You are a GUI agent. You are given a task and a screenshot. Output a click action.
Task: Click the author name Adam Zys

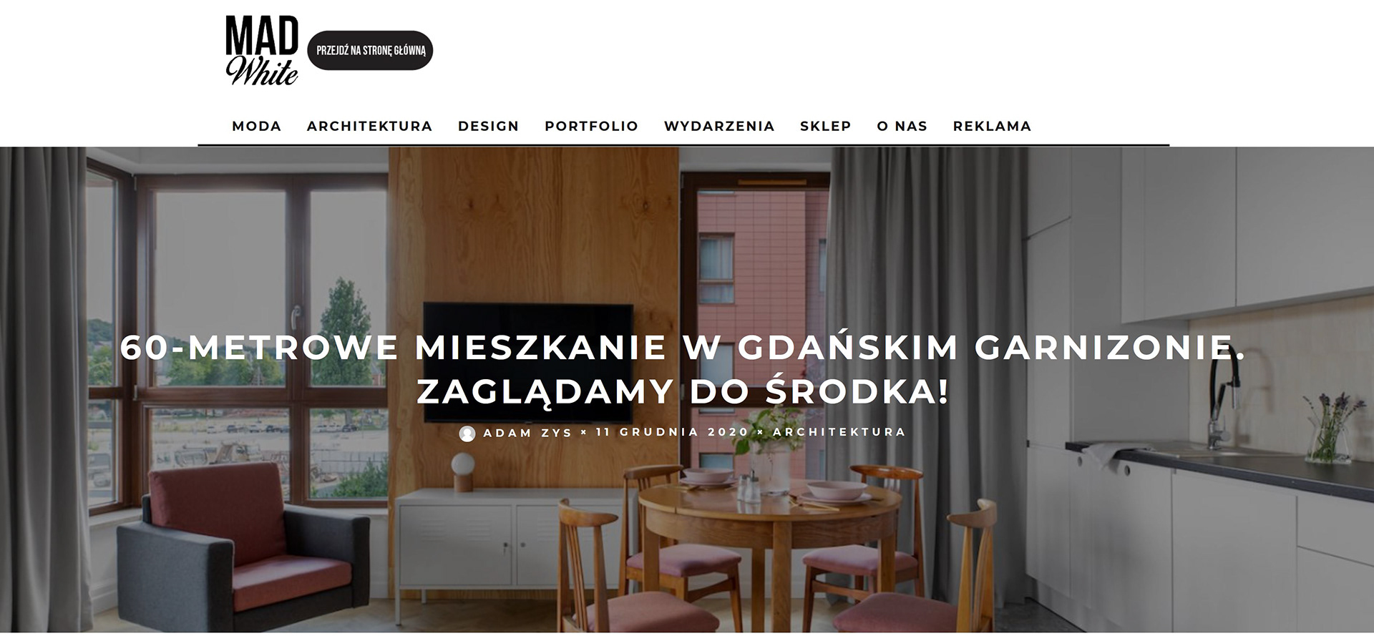[528, 433]
